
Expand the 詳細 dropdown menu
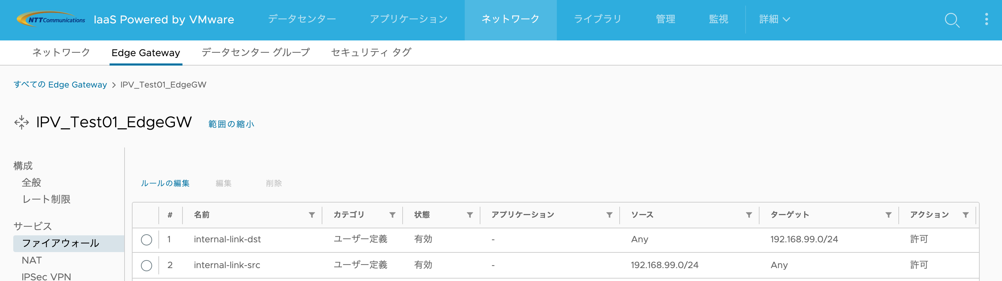774,19
